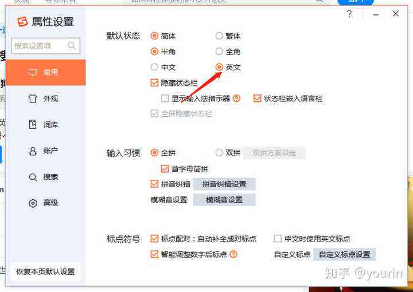Choose the 半角 option
413x292 pixels.
pos(154,52)
